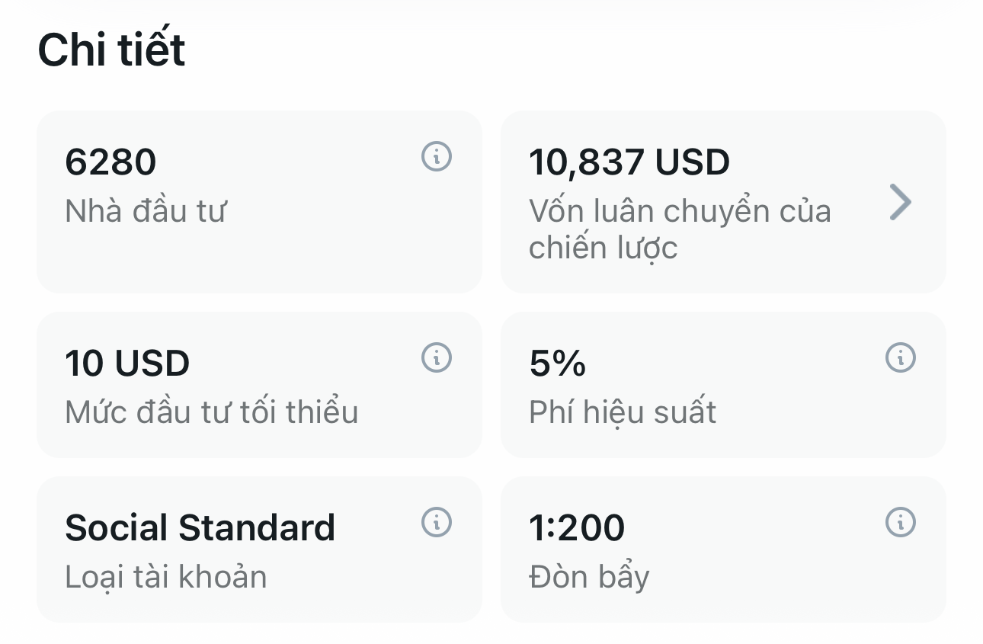Open info tooltip for Social Standard

pyautogui.click(x=437, y=523)
